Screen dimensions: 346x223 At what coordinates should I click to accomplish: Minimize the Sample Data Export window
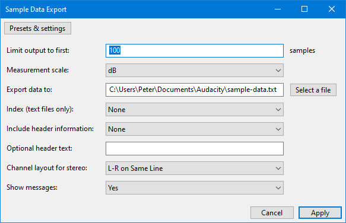[278, 9]
